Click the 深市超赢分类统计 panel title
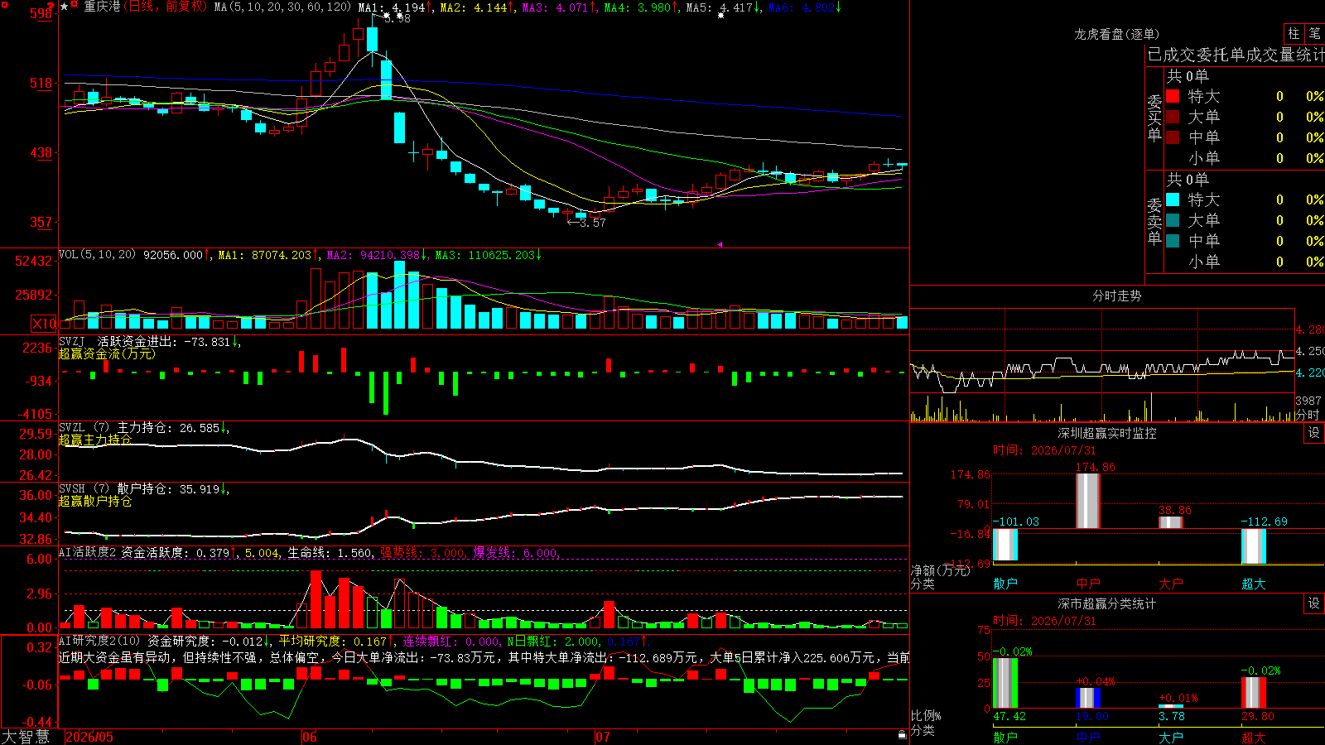This screenshot has height=745, width=1325. point(1107,603)
